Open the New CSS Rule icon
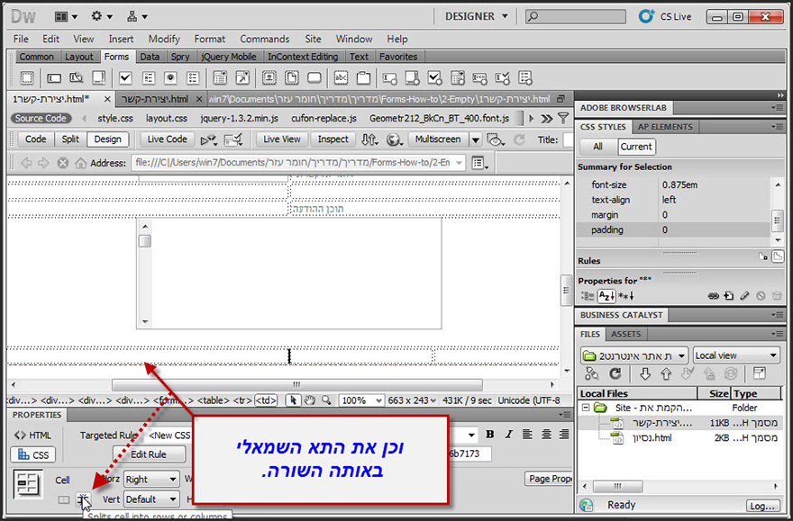This screenshot has width=793, height=521. point(728,294)
